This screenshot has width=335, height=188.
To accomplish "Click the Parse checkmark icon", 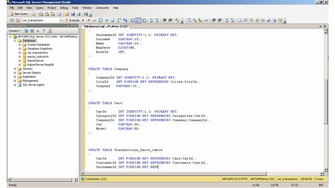I will click(95, 20).
